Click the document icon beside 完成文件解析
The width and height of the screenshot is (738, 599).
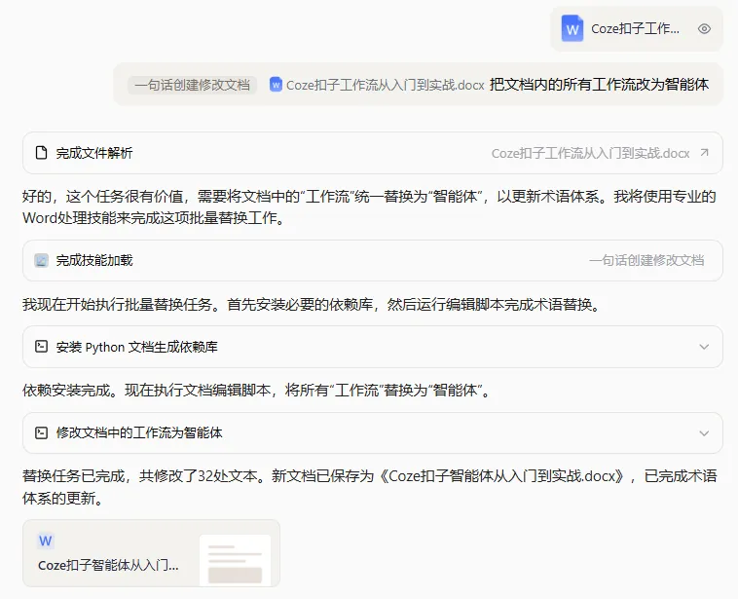(x=42, y=153)
